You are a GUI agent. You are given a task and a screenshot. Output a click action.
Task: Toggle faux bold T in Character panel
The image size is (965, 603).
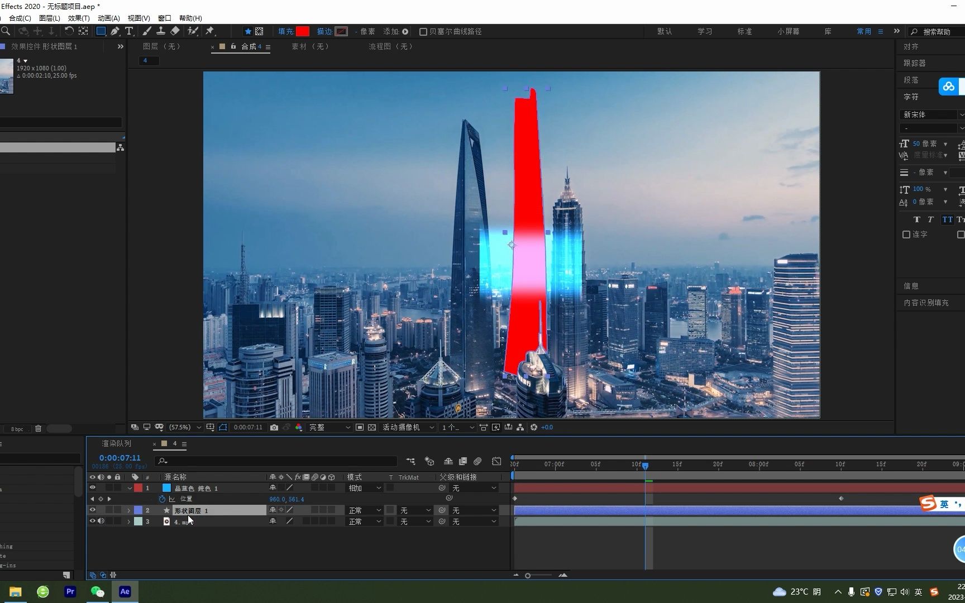[916, 219]
